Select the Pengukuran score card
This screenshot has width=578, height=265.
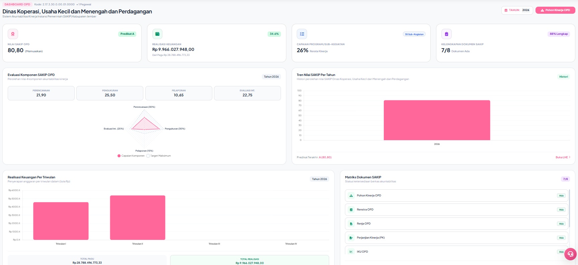(x=110, y=93)
